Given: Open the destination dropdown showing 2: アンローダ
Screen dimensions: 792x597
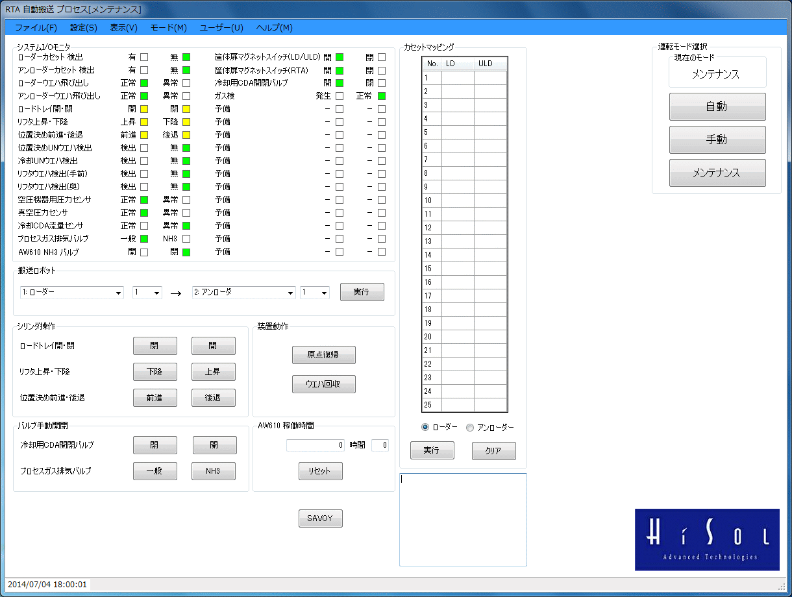Looking at the screenshot, I should [x=244, y=293].
